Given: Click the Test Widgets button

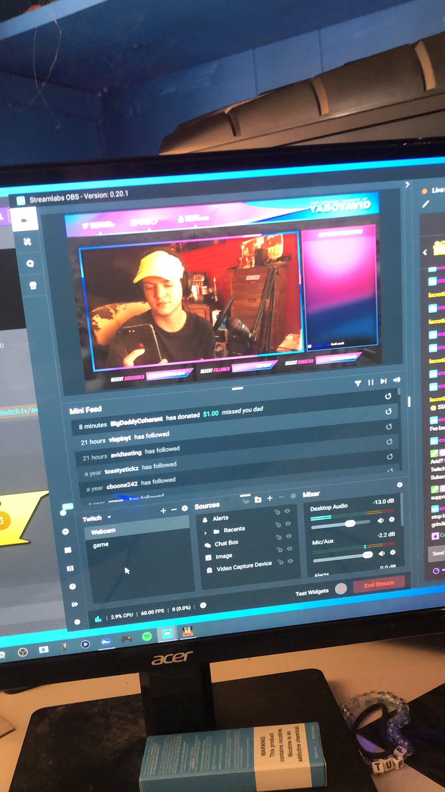Looking at the screenshot, I should pos(312,592).
